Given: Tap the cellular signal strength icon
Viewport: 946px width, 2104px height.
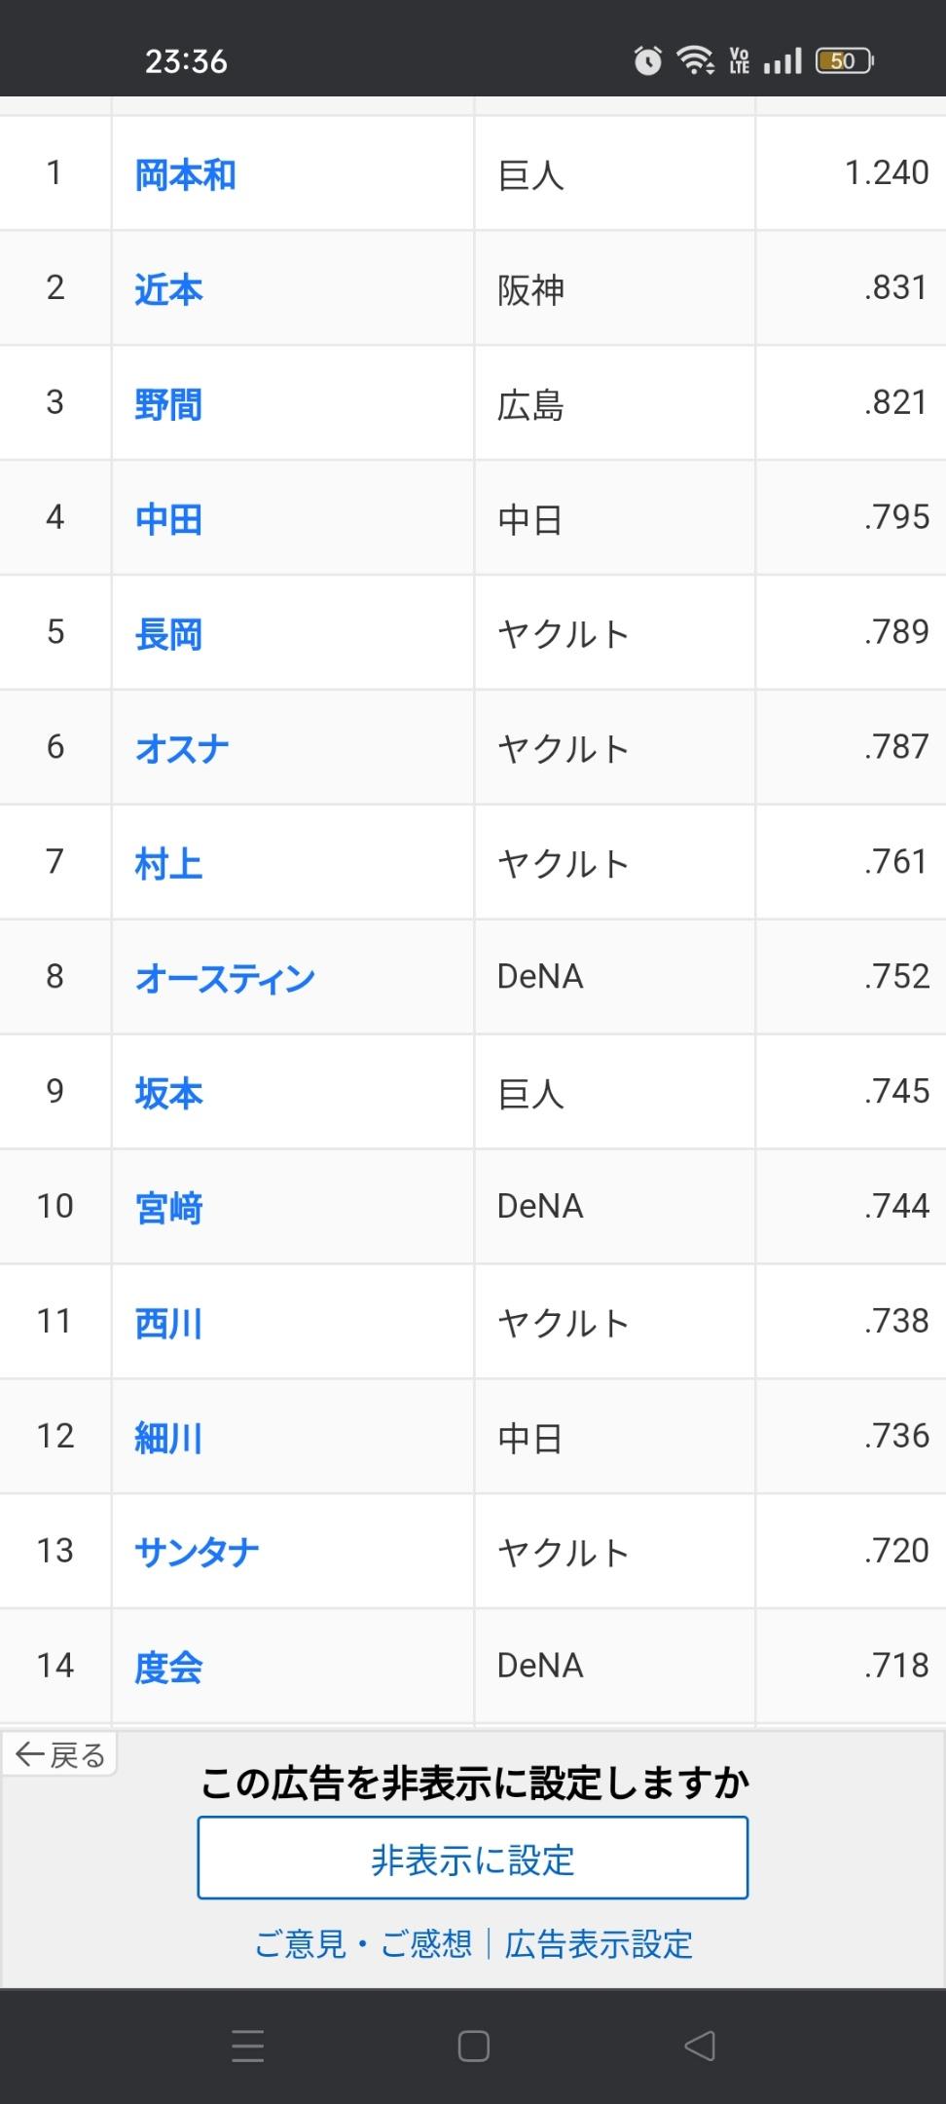Looking at the screenshot, I should [x=782, y=61].
